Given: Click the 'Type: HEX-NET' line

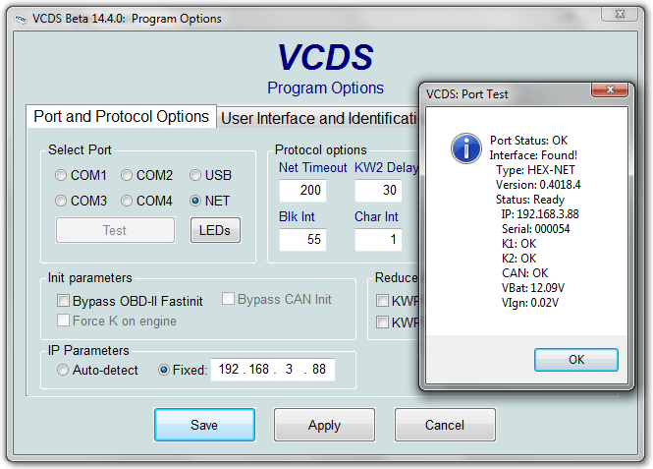Looking at the screenshot, I should (x=535, y=170).
